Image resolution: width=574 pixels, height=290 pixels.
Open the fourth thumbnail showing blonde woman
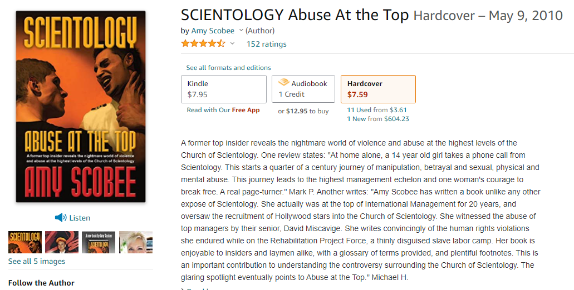[136, 242]
